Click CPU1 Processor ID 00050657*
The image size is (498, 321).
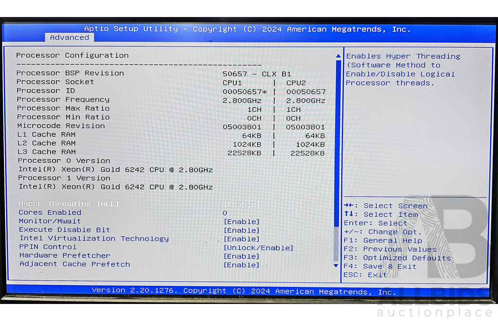pos(245,92)
